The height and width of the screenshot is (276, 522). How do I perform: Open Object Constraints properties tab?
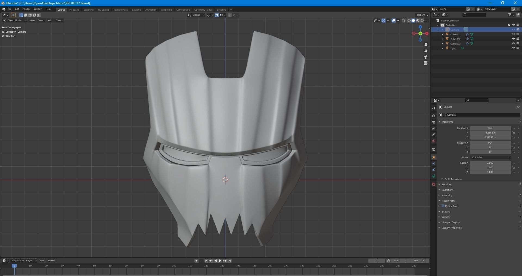point(434,170)
